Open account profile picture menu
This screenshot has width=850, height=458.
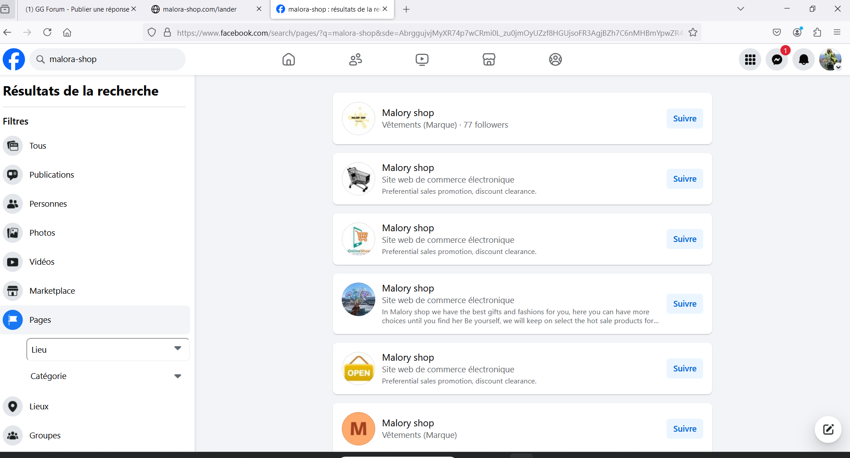(x=830, y=59)
